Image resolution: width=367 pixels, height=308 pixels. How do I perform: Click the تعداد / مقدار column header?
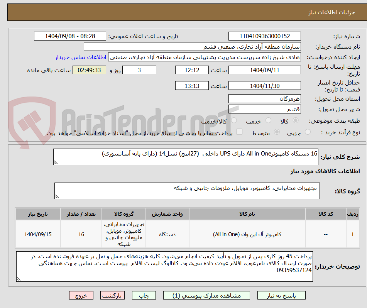pyautogui.click(x=81, y=214)
